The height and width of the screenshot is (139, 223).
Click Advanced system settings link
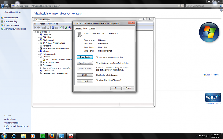[x=15, y=29]
